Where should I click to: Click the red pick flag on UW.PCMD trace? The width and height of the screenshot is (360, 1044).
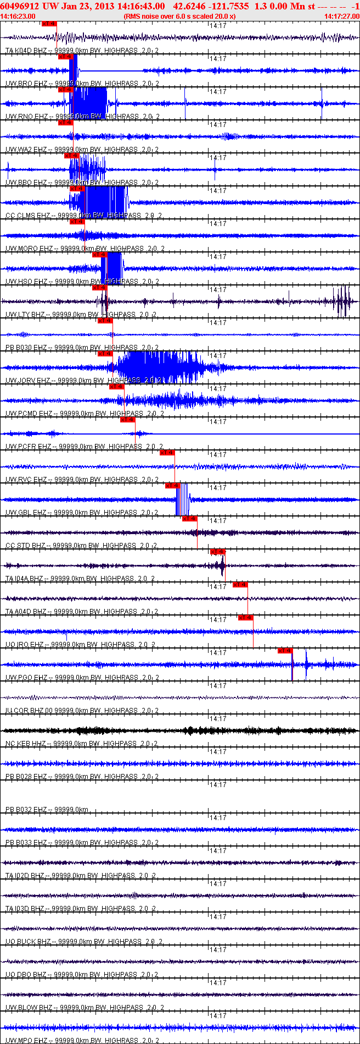pyautogui.click(x=116, y=387)
